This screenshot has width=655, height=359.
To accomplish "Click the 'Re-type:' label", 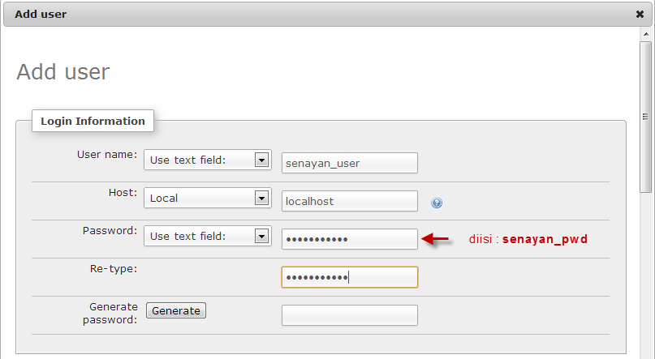I will 113,268.
